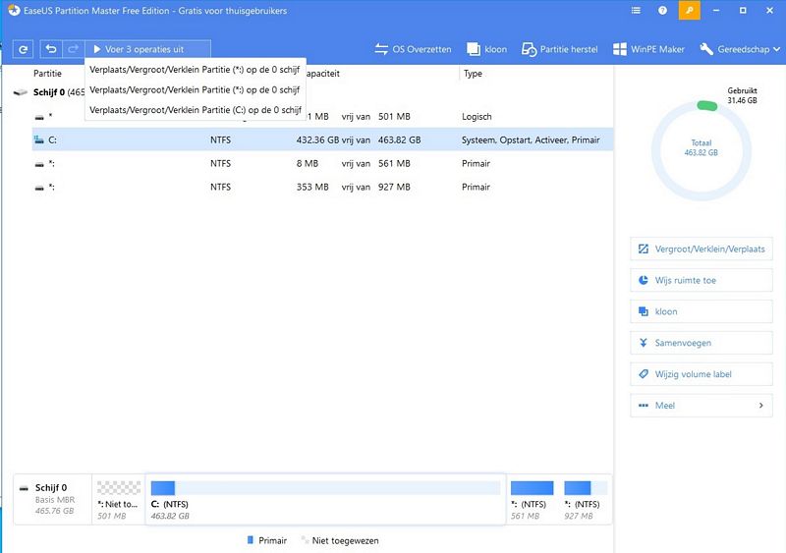The height and width of the screenshot is (553, 786).
Task: Click the 353 MB free value
Action: (x=312, y=187)
